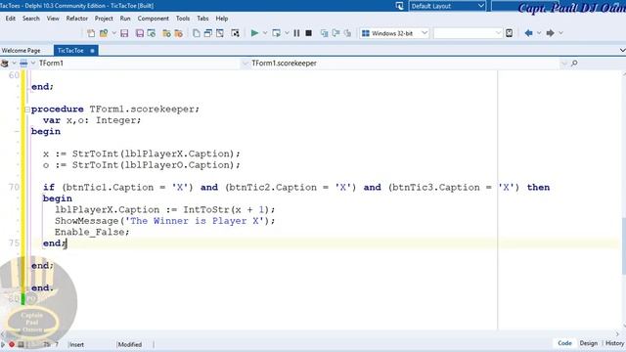626x352 pixels.
Task: Click the Save All toolbar icon
Action: tap(139, 33)
